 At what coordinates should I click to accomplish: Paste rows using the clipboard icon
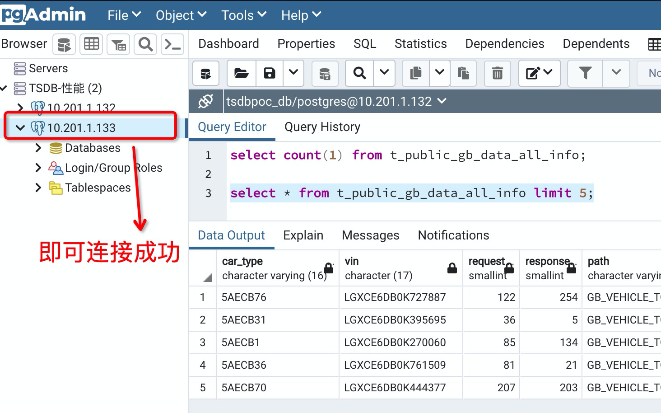(464, 73)
